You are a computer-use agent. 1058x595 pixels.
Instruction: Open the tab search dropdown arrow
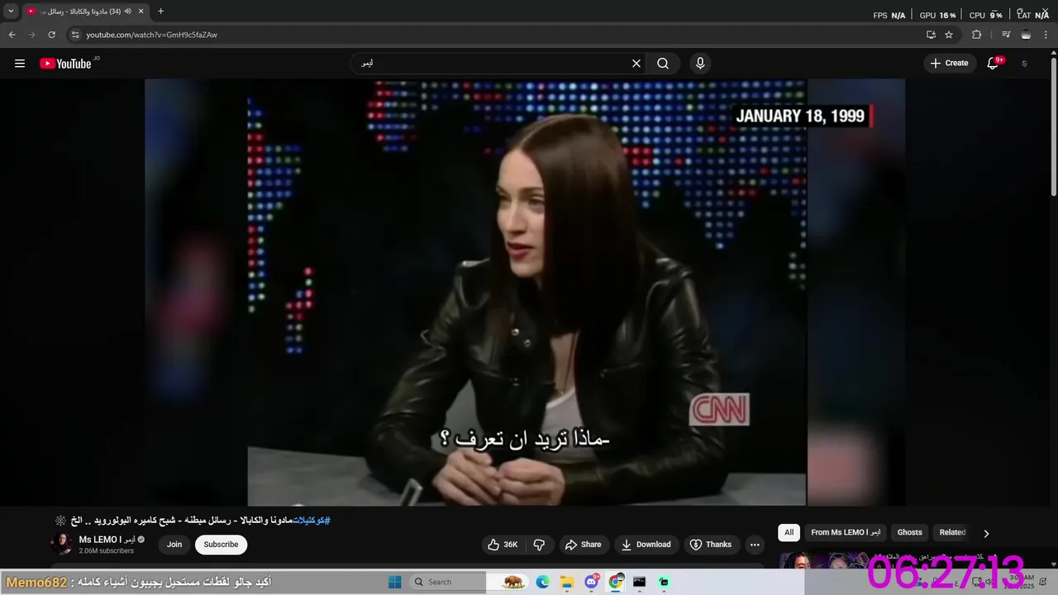[11, 12]
